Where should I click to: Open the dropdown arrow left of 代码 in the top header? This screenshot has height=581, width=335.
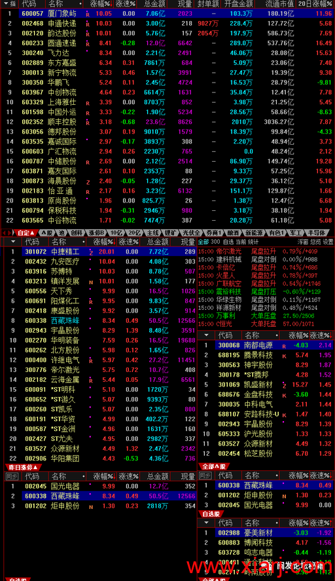pyautogui.click(x=5, y=4)
